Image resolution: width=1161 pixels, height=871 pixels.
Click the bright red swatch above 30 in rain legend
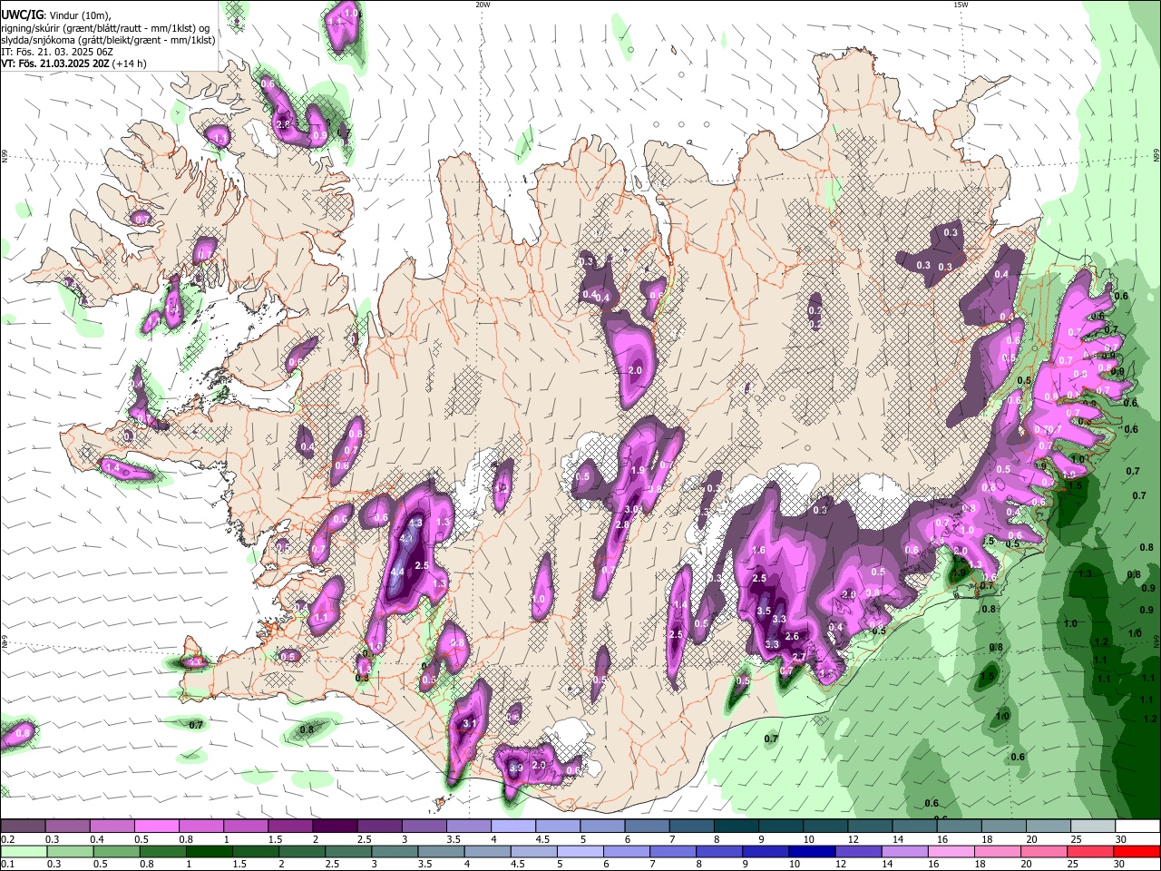point(1136,851)
